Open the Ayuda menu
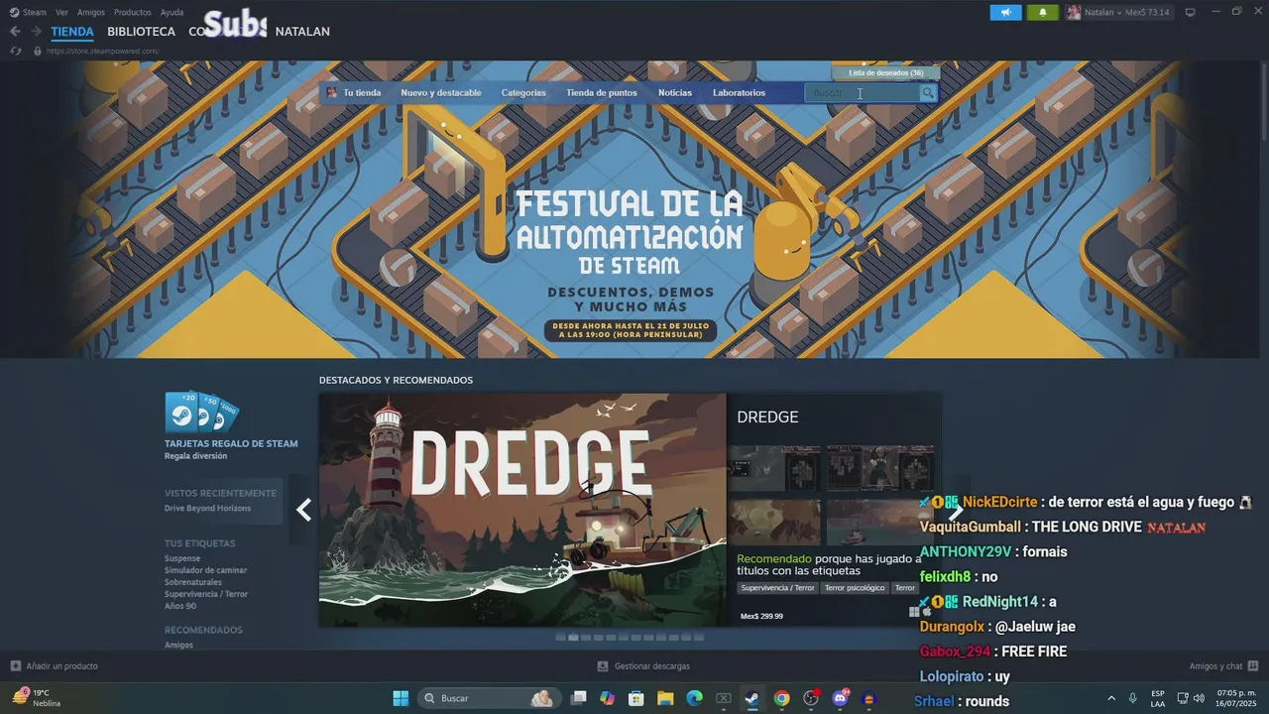Viewport: 1269px width, 714px height. click(x=172, y=12)
